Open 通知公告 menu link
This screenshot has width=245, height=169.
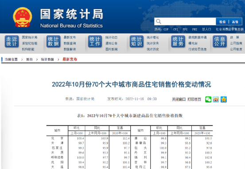tap(111, 43)
